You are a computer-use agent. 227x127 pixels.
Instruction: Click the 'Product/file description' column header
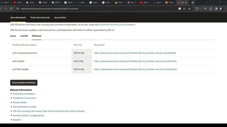pos(24,45)
